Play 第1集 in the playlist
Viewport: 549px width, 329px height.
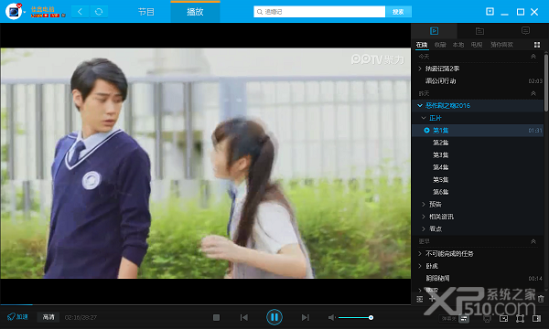coord(478,131)
